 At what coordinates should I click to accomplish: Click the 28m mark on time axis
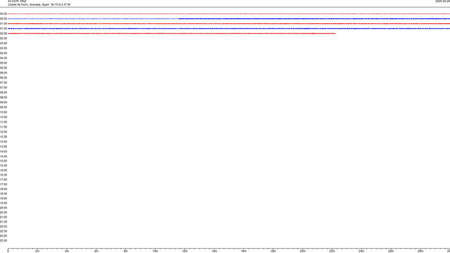420,251
